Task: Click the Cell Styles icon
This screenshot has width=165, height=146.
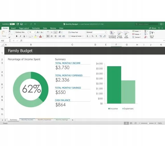Action: click(126, 35)
